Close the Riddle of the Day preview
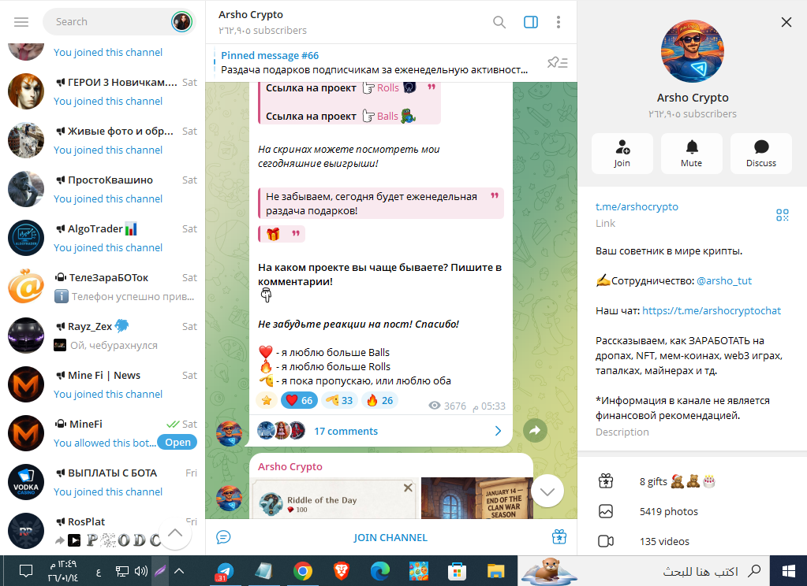The width and height of the screenshot is (807, 586). point(408,488)
